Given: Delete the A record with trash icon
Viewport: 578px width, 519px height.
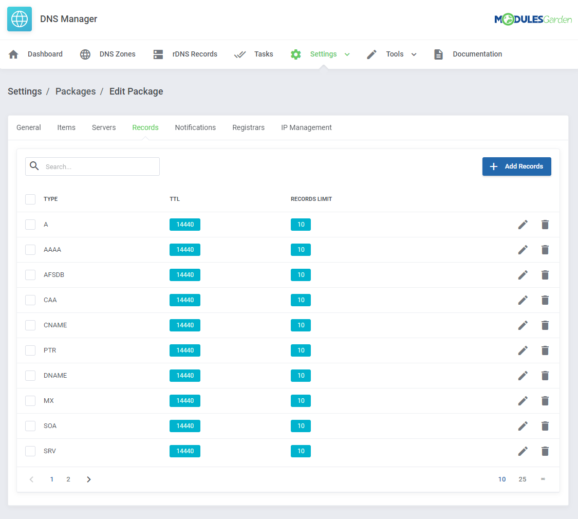Looking at the screenshot, I should click(545, 225).
